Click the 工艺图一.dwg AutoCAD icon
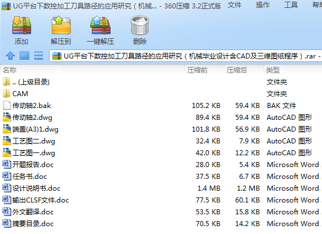Image resolution: width=322 pixels, height=234 pixels. (x=7, y=152)
